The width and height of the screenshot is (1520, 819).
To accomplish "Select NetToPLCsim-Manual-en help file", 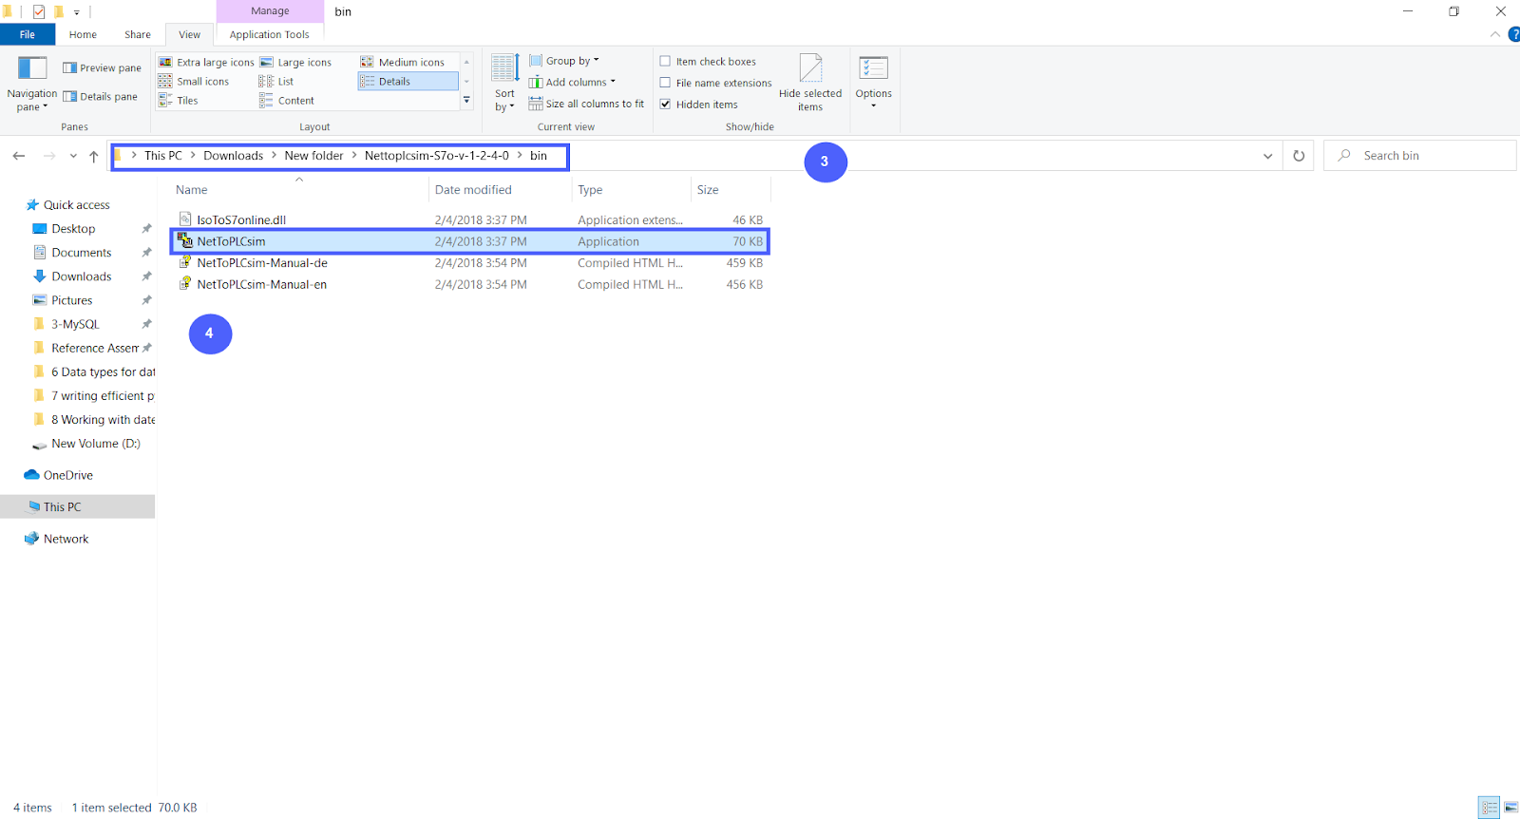I will [x=469, y=284].
